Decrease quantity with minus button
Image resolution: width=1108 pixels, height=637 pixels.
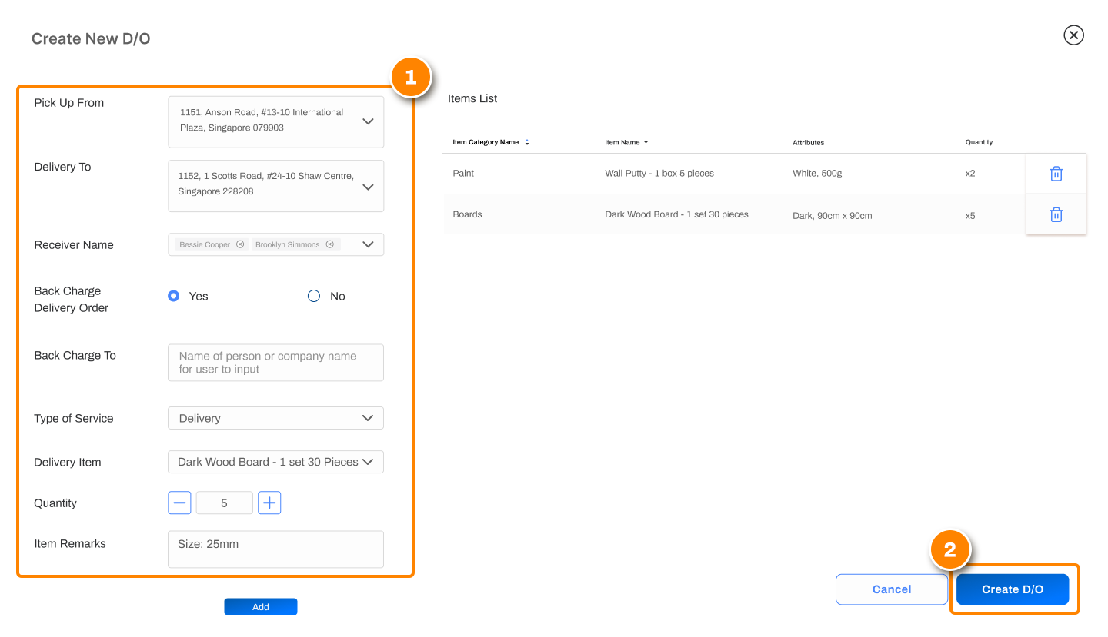coord(179,503)
